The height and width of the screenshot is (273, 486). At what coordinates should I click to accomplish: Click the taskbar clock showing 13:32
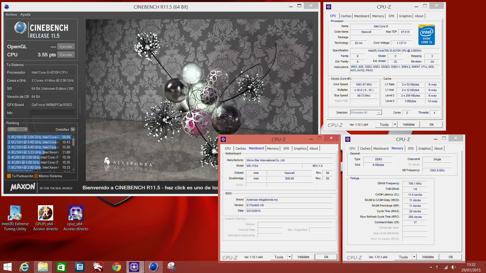pyautogui.click(x=471, y=265)
